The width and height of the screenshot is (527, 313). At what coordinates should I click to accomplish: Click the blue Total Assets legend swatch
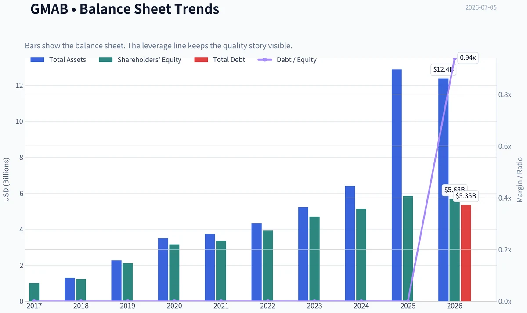[37, 60]
